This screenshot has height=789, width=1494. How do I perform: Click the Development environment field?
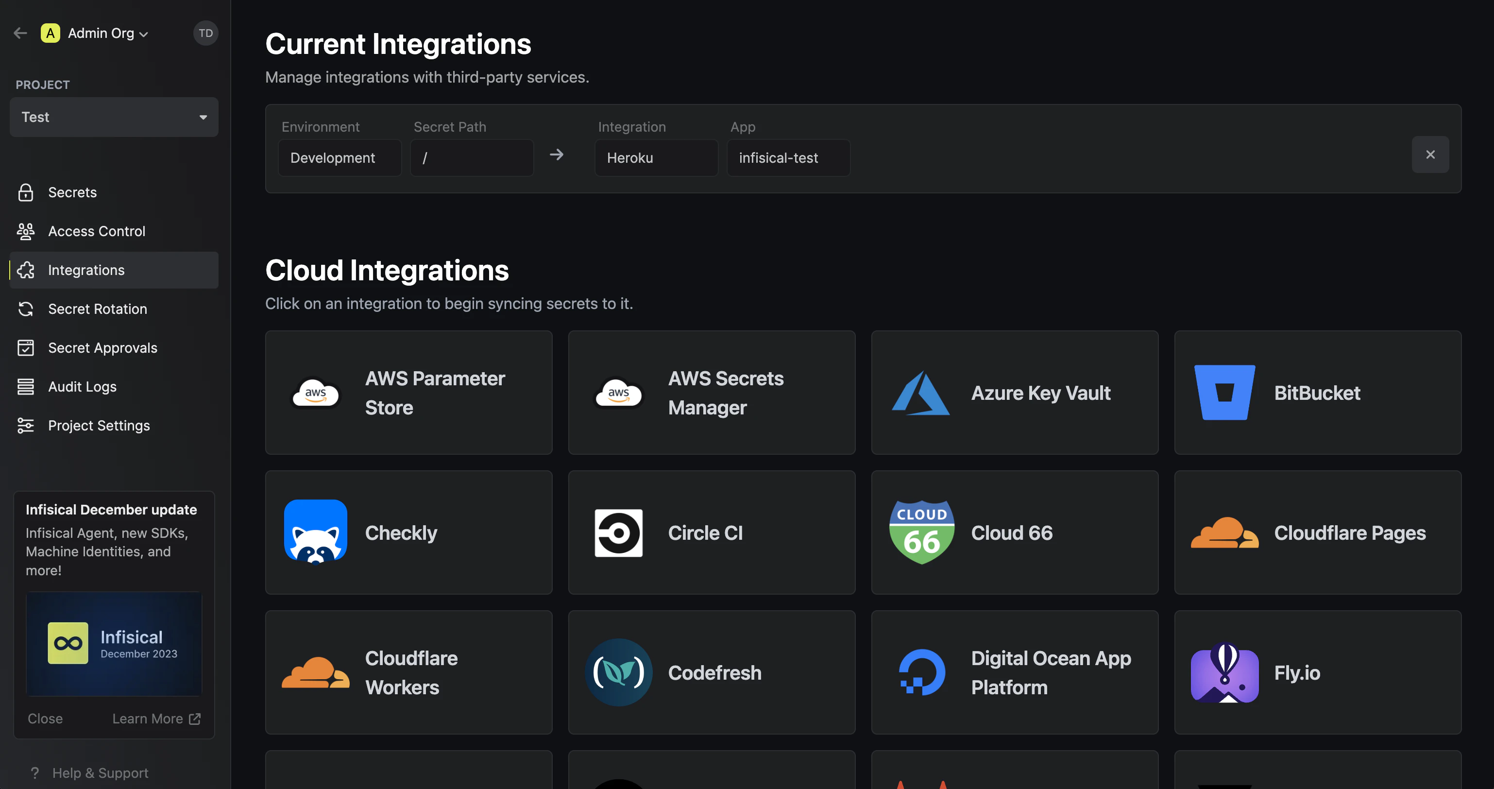tap(340, 158)
